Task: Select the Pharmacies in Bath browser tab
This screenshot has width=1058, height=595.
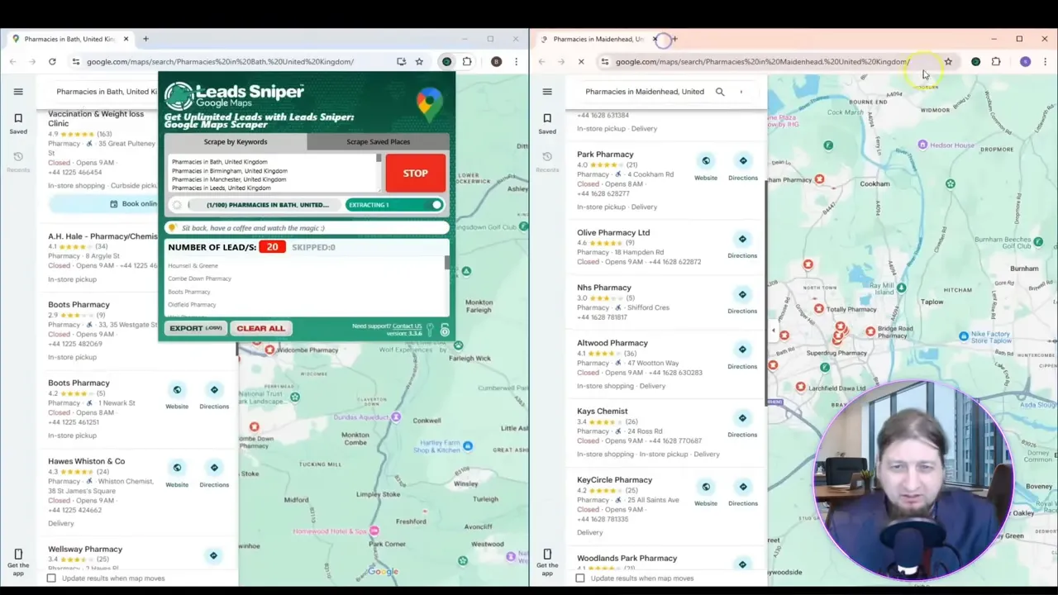Action: click(69, 39)
